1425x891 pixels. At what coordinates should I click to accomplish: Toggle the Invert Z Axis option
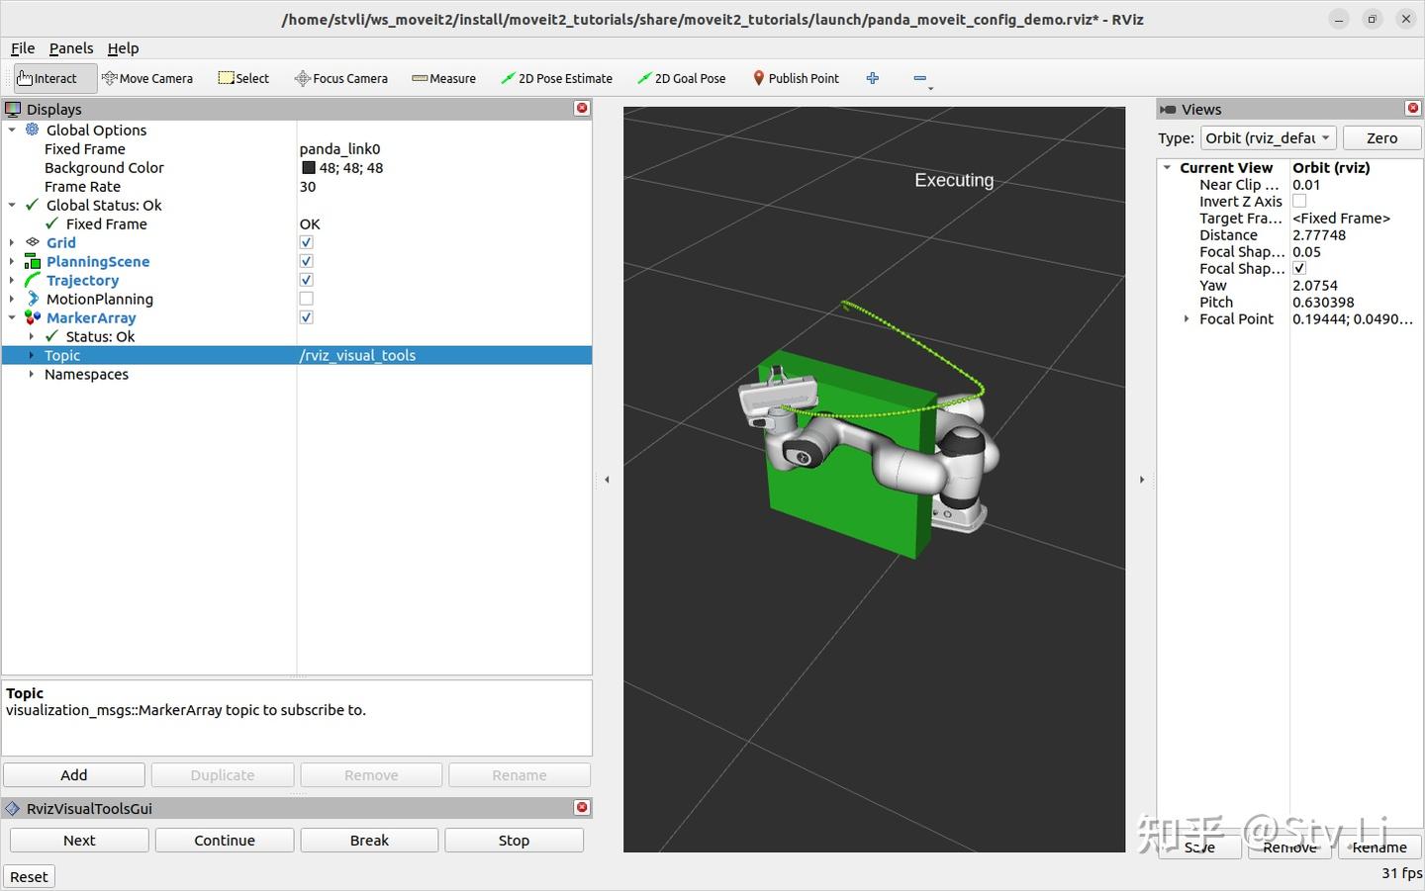tap(1299, 201)
